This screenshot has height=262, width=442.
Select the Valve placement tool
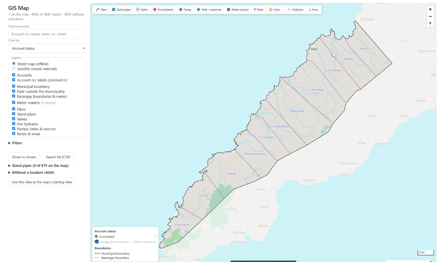click(142, 10)
